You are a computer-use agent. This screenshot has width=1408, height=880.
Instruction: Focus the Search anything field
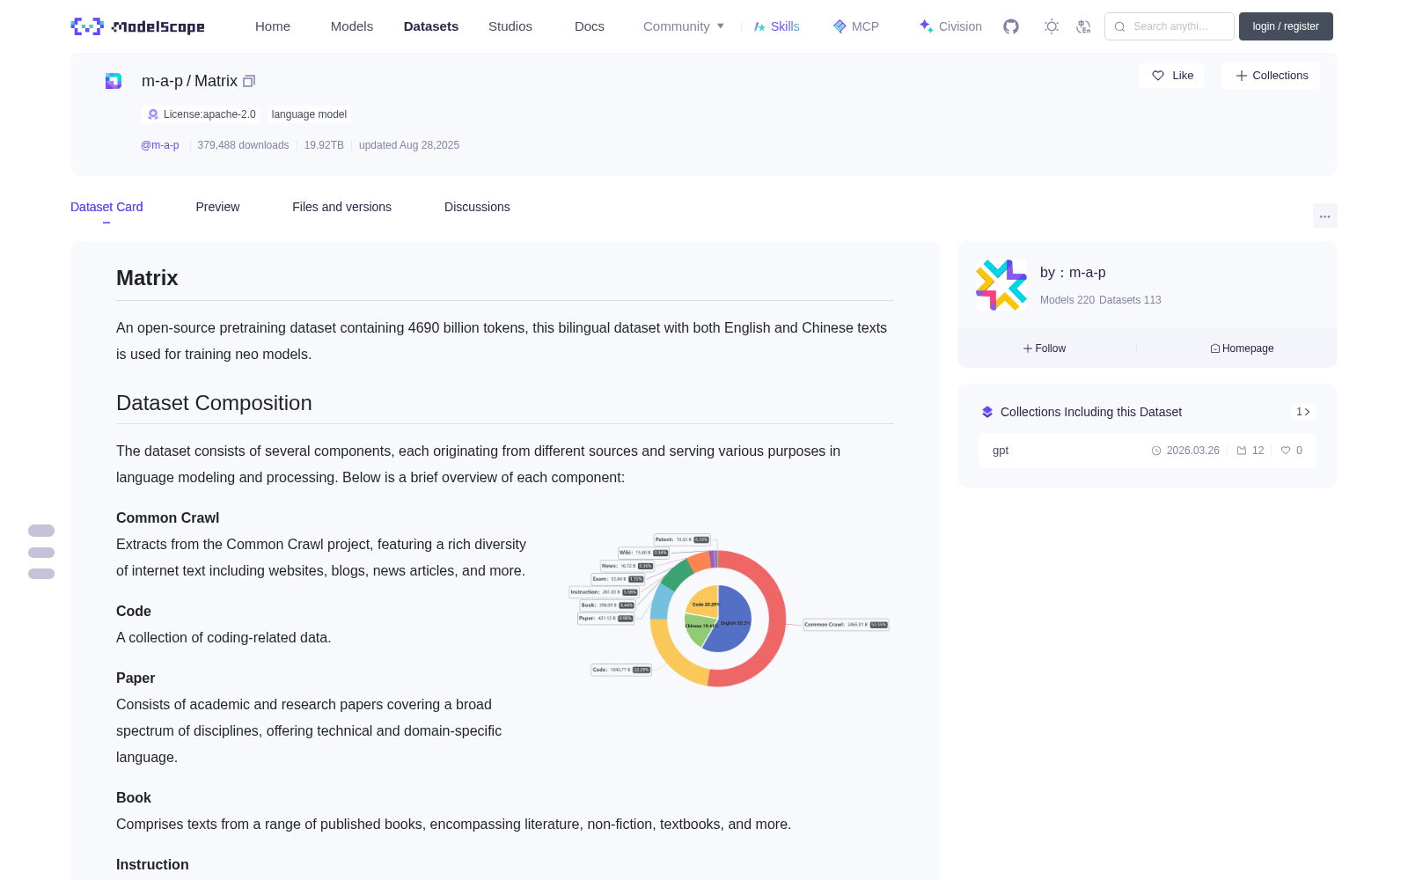tap(1170, 26)
